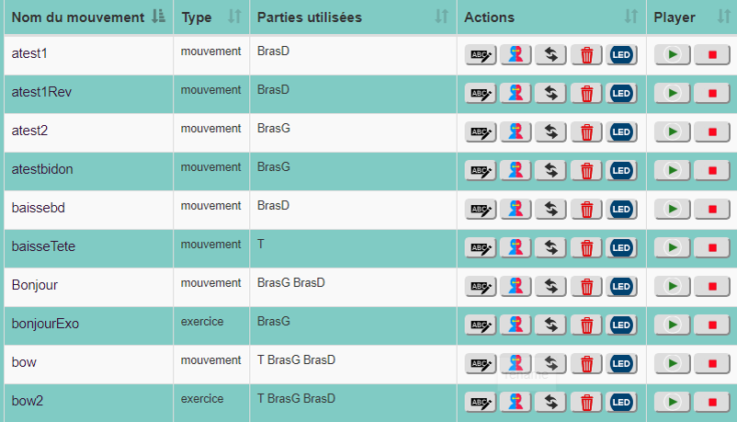The height and width of the screenshot is (422, 737).
Task: Click the rename (ABC) icon for atest1
Action: pos(481,55)
